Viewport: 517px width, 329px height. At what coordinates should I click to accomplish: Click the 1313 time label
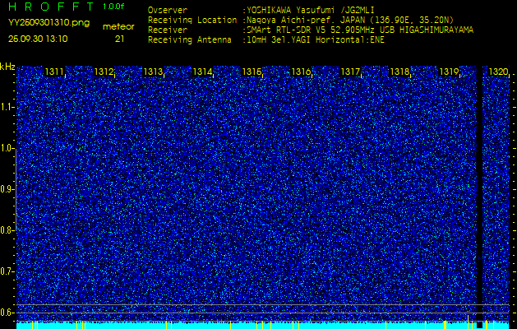click(153, 72)
